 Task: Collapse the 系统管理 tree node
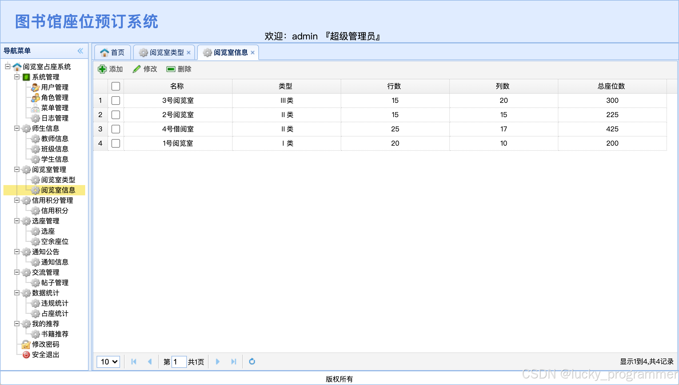[17, 77]
